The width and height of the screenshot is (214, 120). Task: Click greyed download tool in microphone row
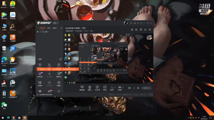point(49,75)
